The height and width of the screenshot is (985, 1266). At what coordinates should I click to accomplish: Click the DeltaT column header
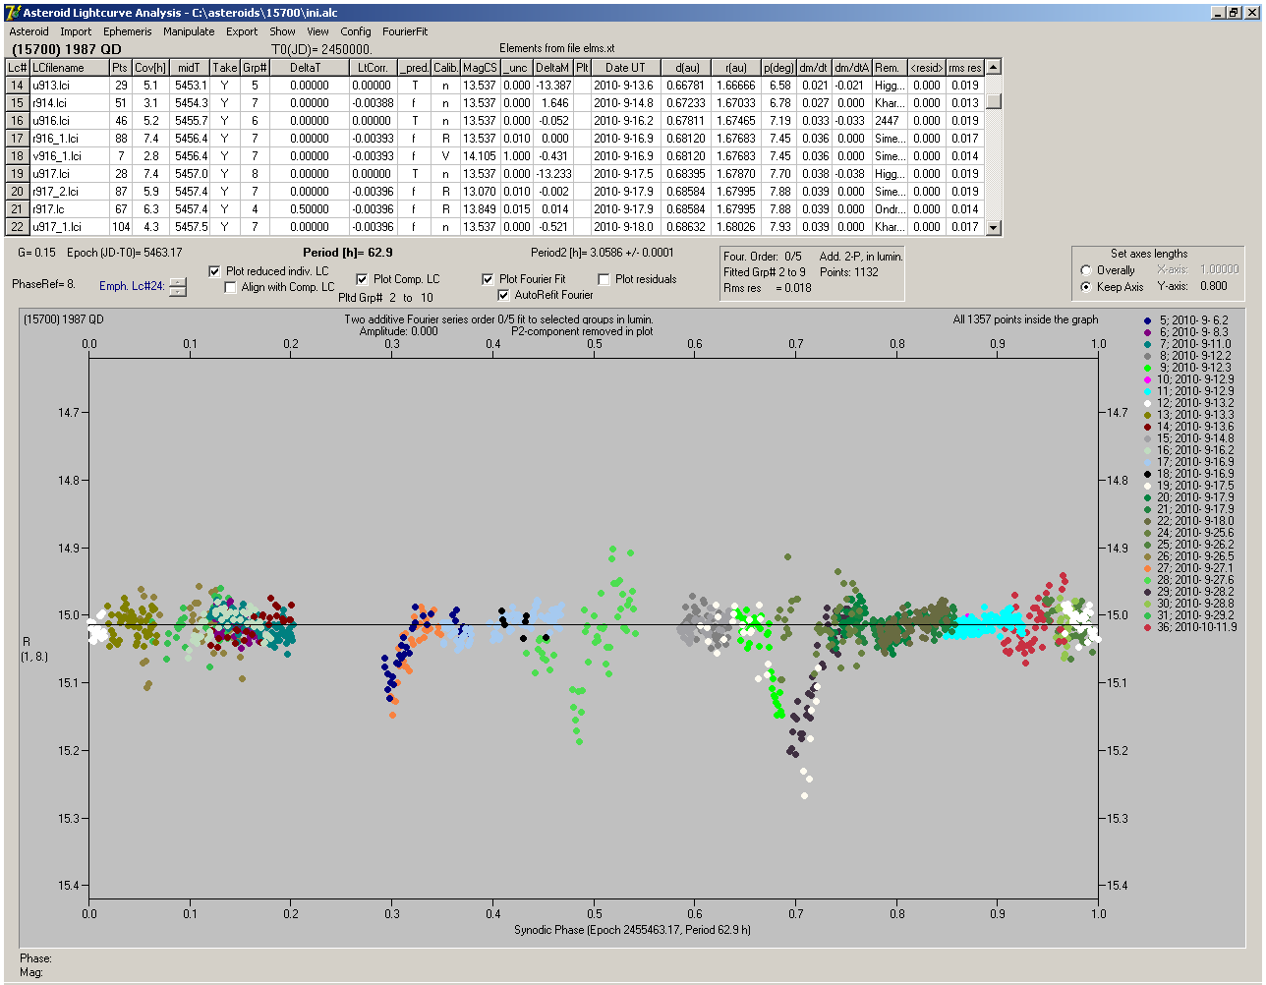click(x=306, y=68)
